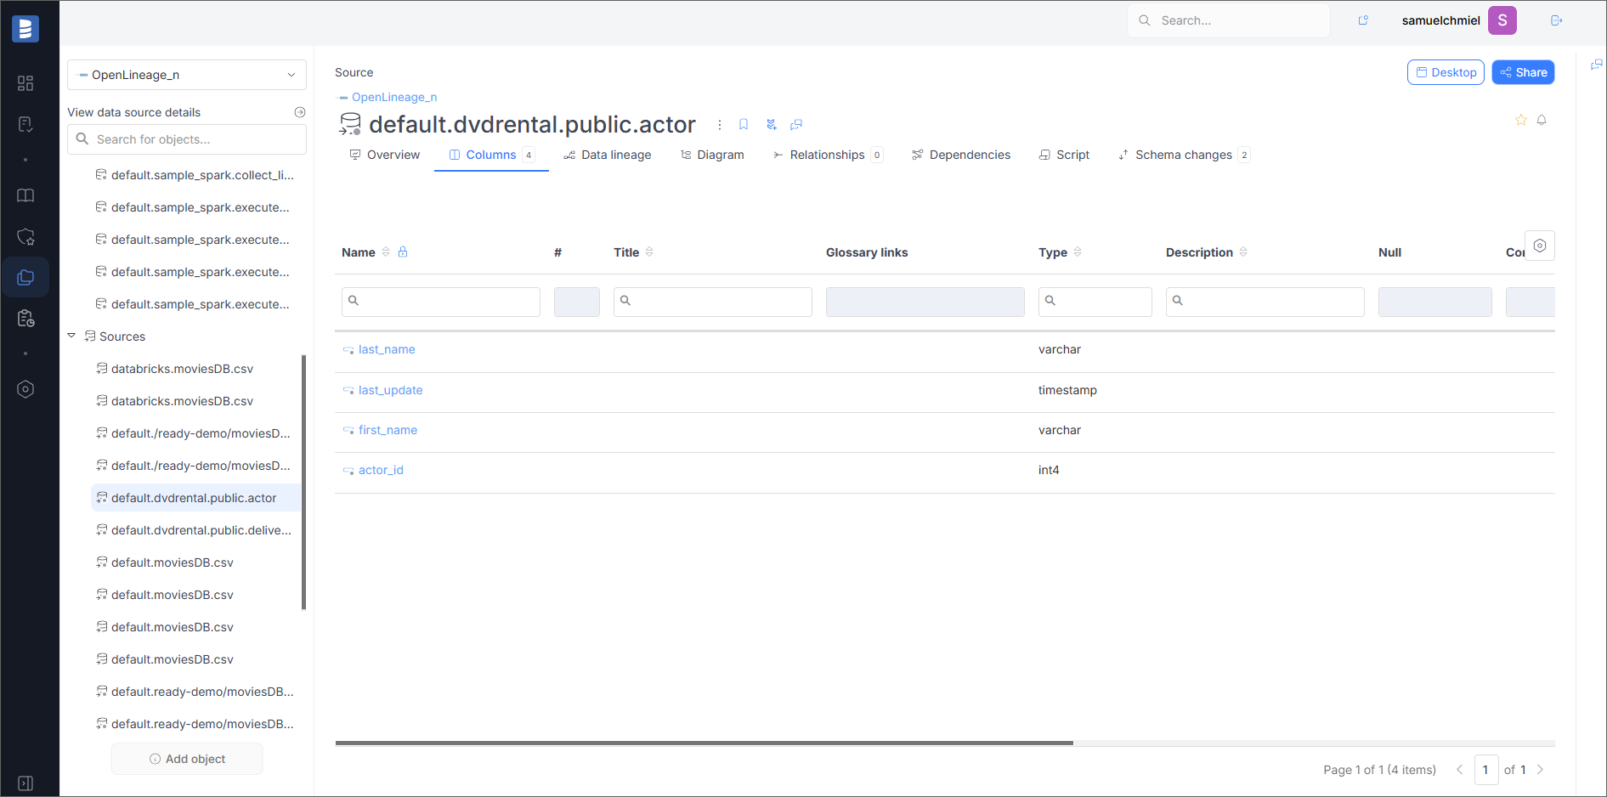The height and width of the screenshot is (797, 1607).
Task: Switch to the Dependencies tab
Action: point(961,155)
